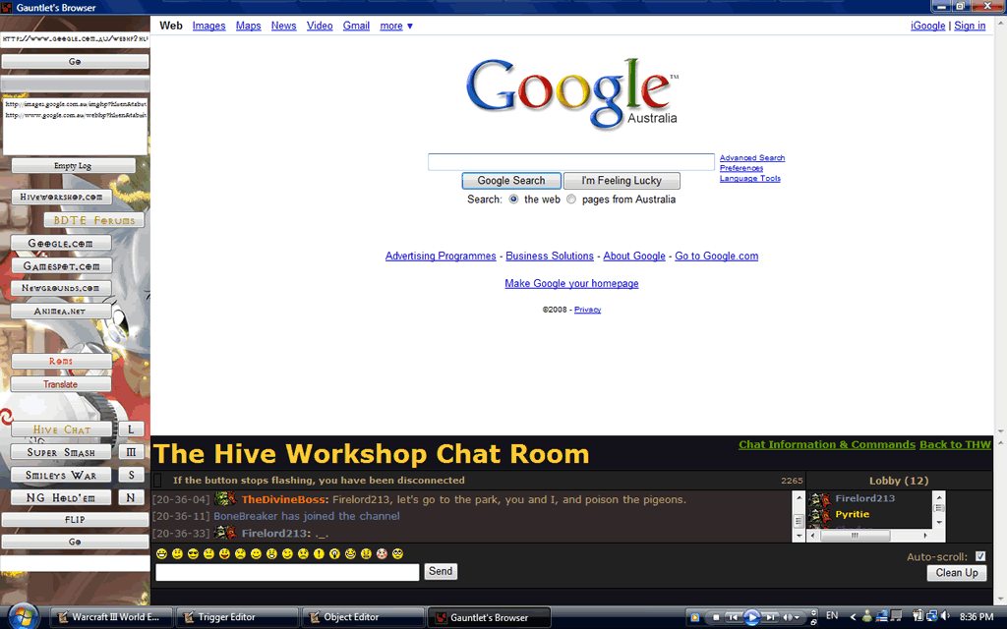
Task: Open the Windows Start orb
Action: point(24,617)
